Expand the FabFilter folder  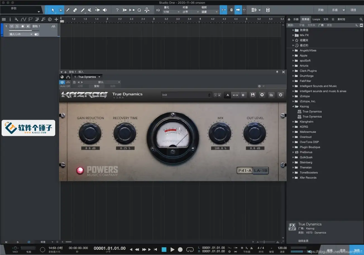point(293,81)
